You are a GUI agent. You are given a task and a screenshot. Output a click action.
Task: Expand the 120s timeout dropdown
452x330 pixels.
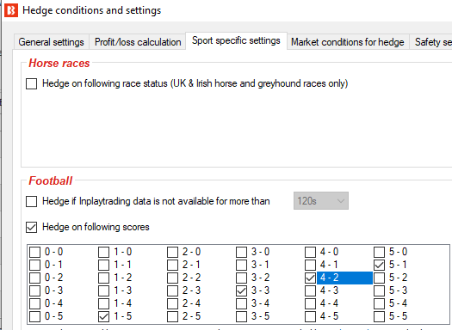pyautogui.click(x=321, y=200)
